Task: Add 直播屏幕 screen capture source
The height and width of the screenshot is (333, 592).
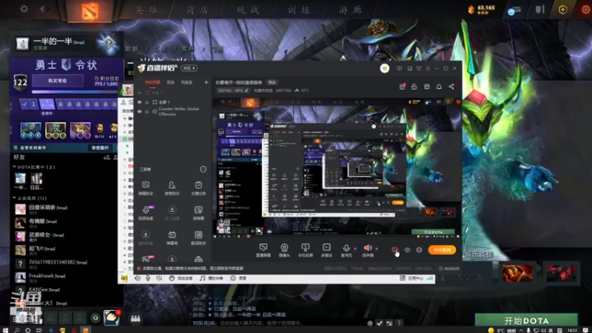Action: [263, 250]
